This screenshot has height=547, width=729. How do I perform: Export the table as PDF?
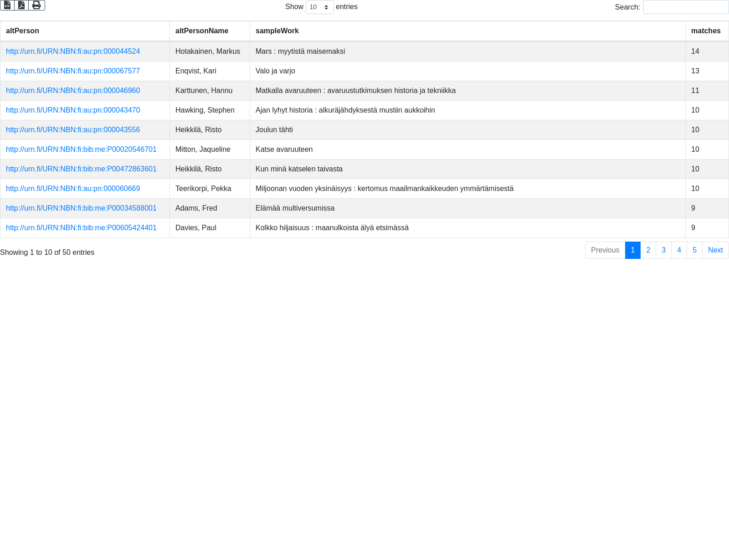coord(21,5)
